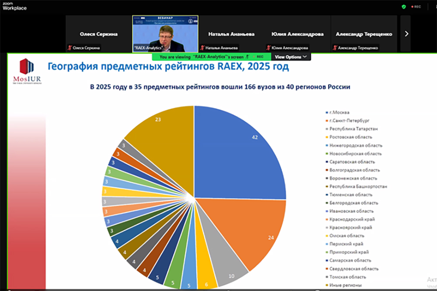Image resolution: width=437 pixels, height=291 pixels.
Task: Select the RAEX-Analytics speaker video tile
Action: pos(165,34)
